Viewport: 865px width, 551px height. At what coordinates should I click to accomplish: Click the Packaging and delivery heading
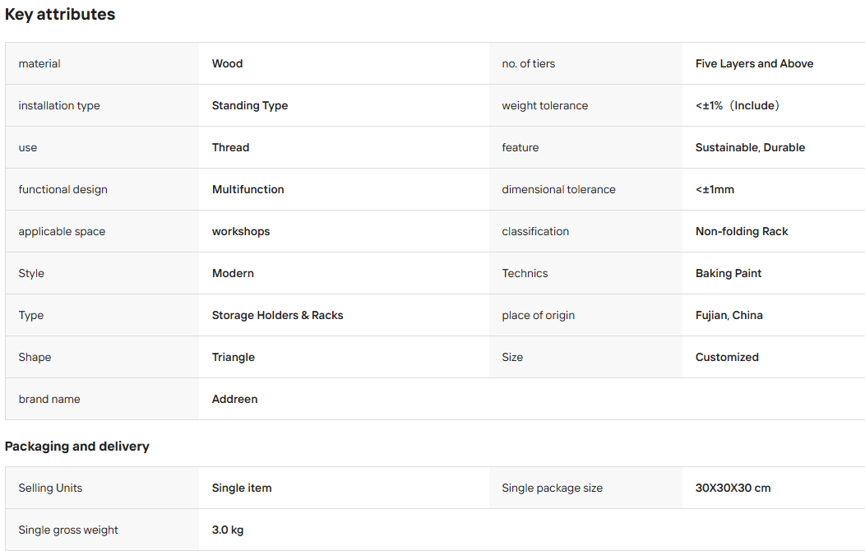[76, 447]
